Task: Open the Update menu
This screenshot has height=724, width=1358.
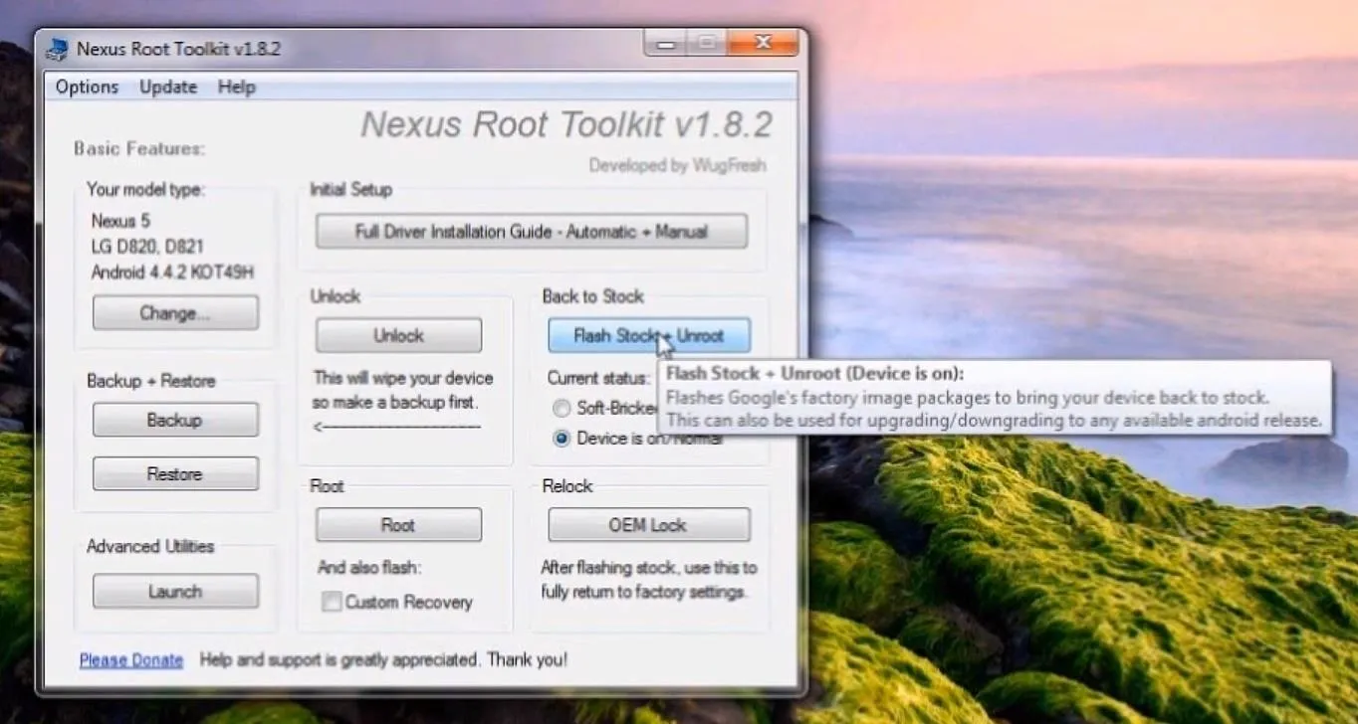Action: [168, 87]
